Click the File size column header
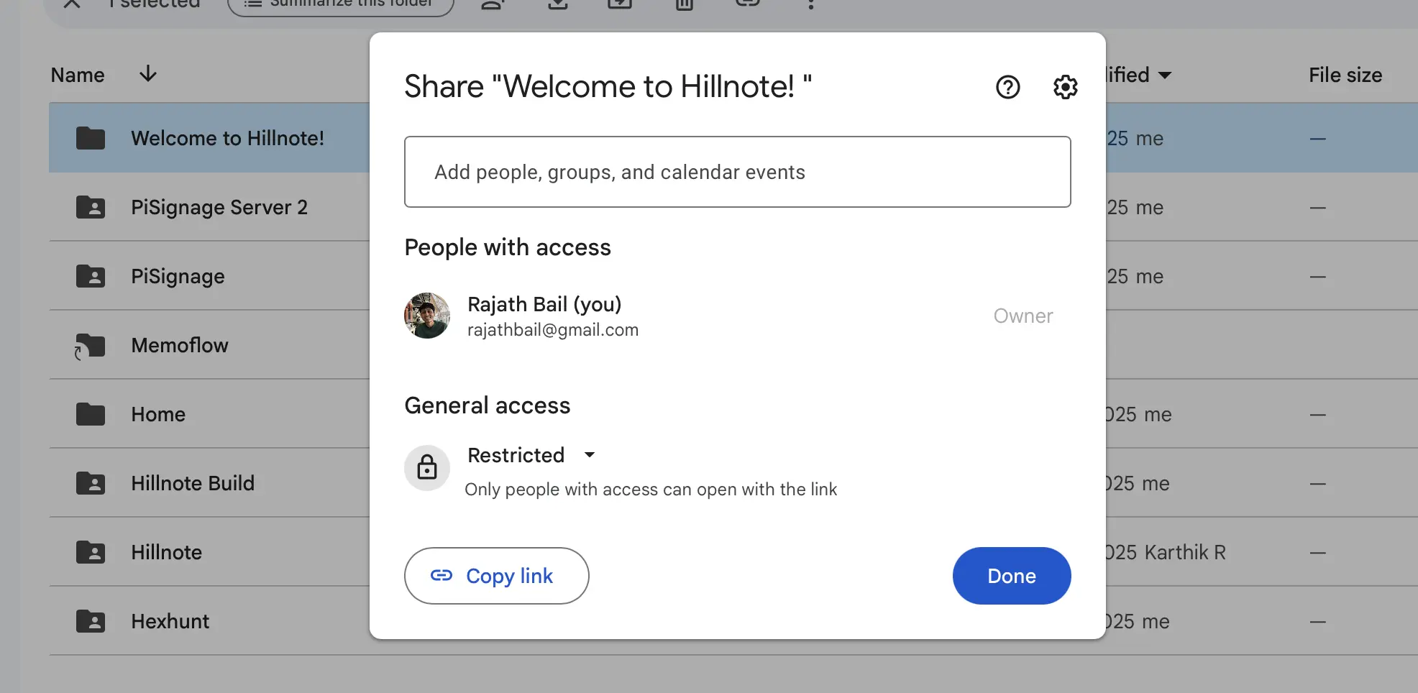 coord(1345,75)
